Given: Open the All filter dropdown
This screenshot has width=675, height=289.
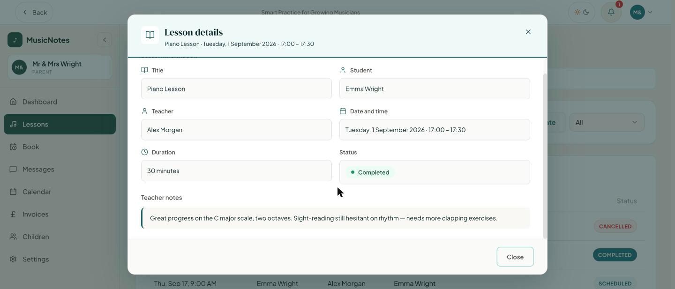Looking at the screenshot, I should 607,122.
